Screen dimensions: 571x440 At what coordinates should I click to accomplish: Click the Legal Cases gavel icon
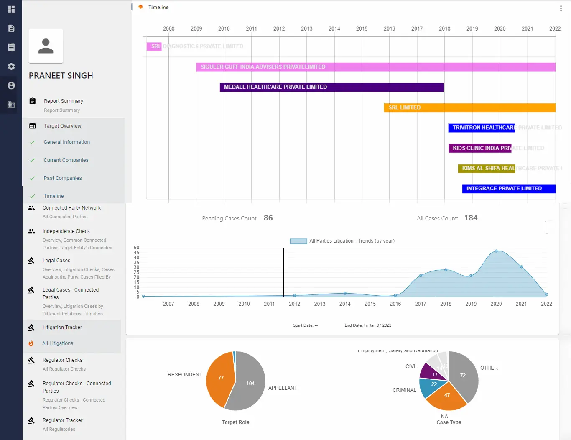click(31, 261)
